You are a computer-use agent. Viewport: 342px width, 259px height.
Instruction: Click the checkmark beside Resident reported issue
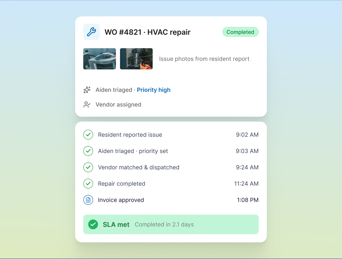[88, 135]
